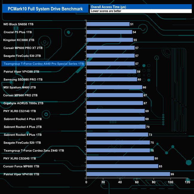This screenshot has width=194, height=194.
Task: Select the Sabrent Rocket 4 Plus 4TB label
Action: pos(23,119)
